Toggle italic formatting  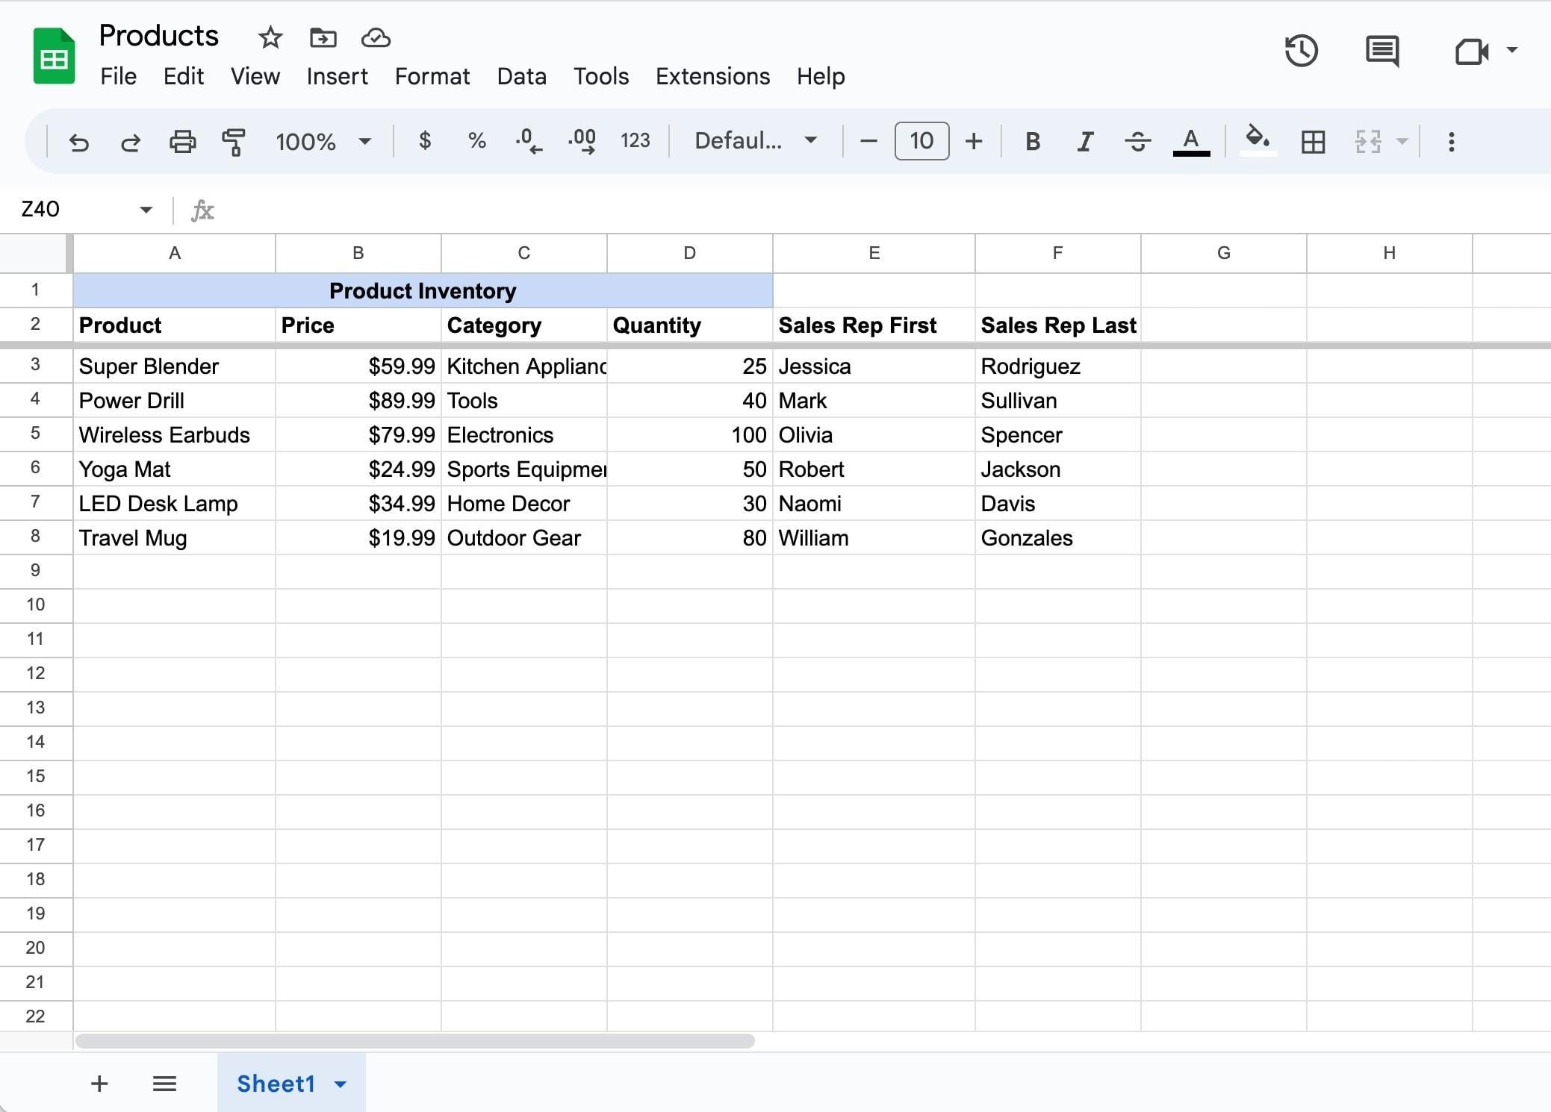pyautogui.click(x=1085, y=141)
